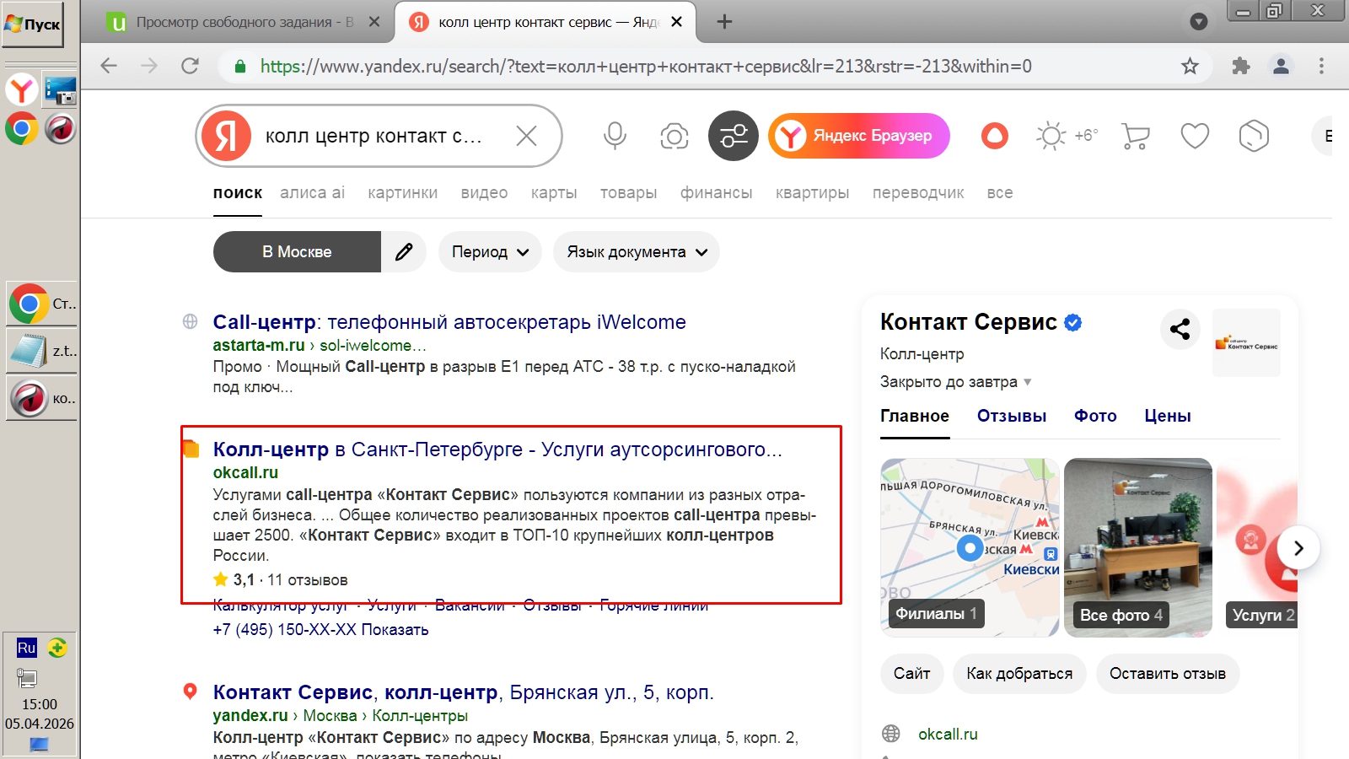Expand the Язык документа dropdown
The width and height of the screenshot is (1349, 759).
637,252
